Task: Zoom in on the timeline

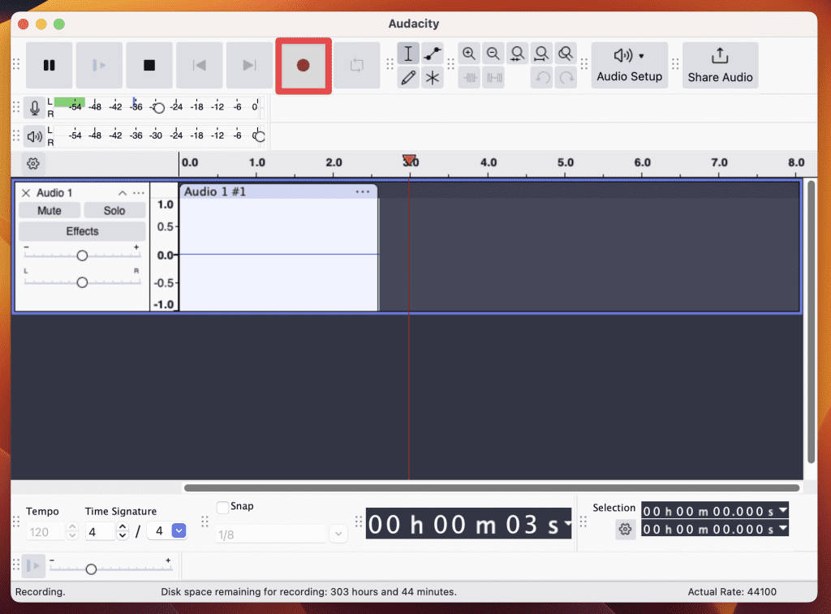Action: click(468, 54)
